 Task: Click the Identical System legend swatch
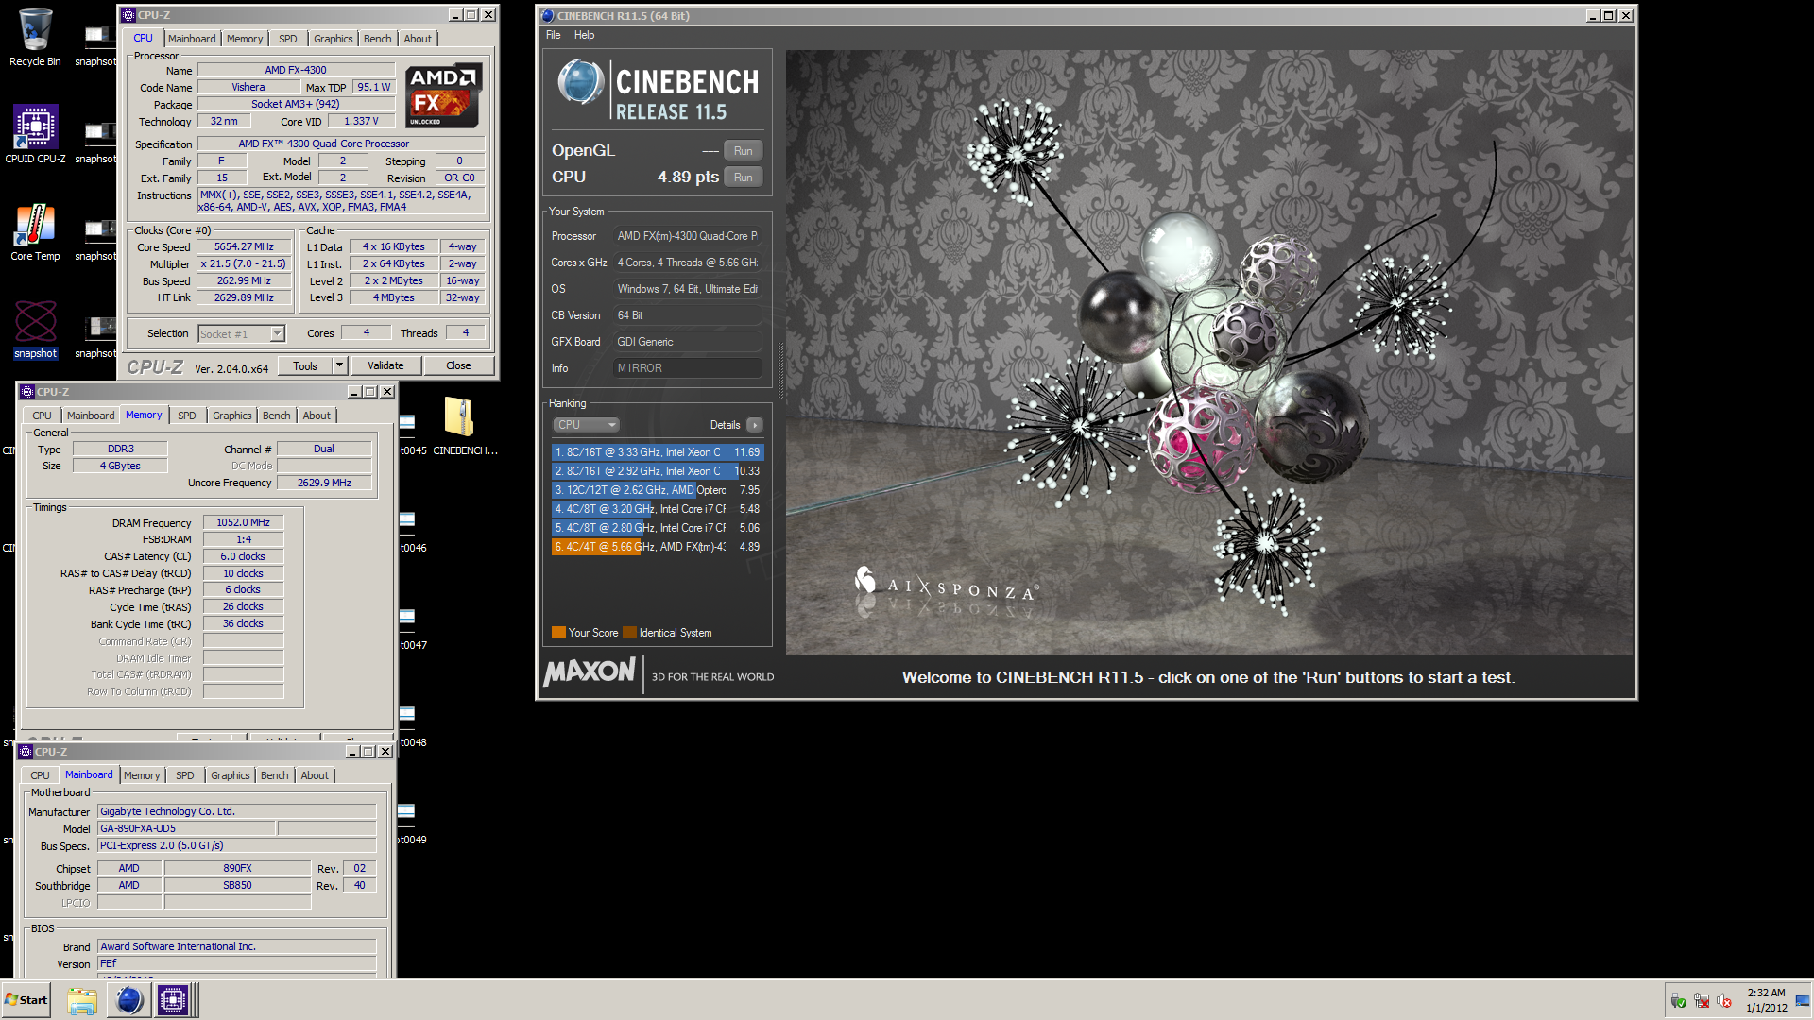(x=629, y=633)
